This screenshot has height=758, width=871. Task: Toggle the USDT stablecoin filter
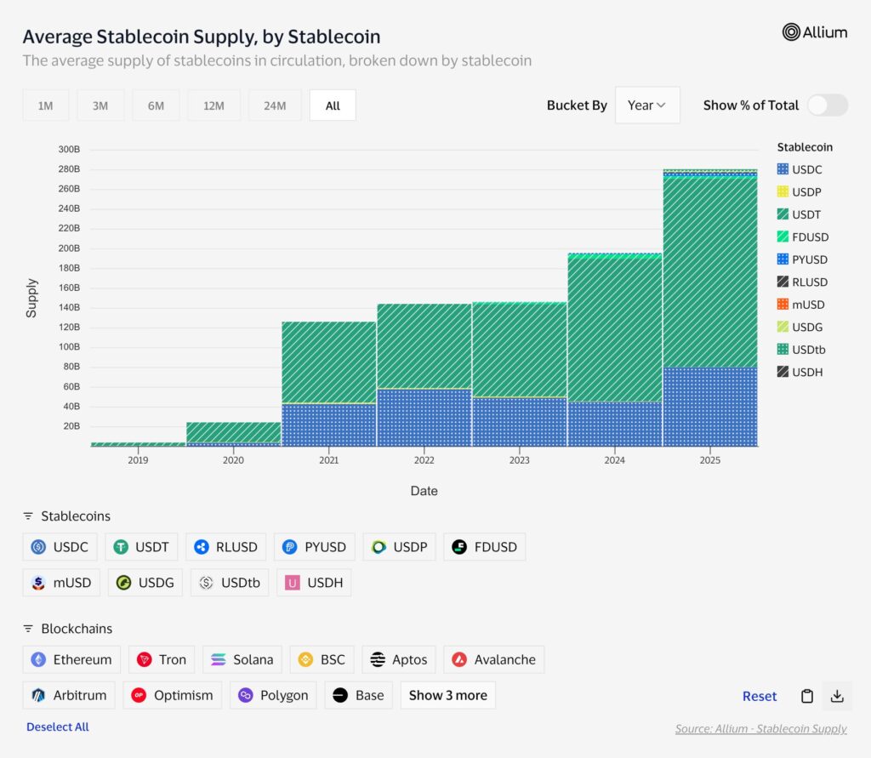tap(141, 547)
